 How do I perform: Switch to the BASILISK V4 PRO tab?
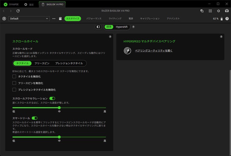pyautogui.click(x=52, y=4)
